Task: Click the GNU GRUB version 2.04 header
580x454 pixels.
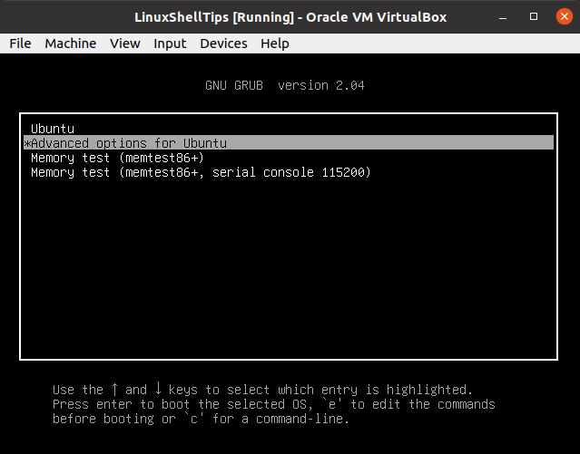Action: click(x=284, y=85)
